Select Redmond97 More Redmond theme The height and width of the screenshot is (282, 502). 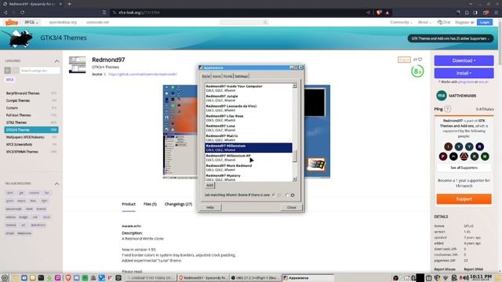[249, 168]
